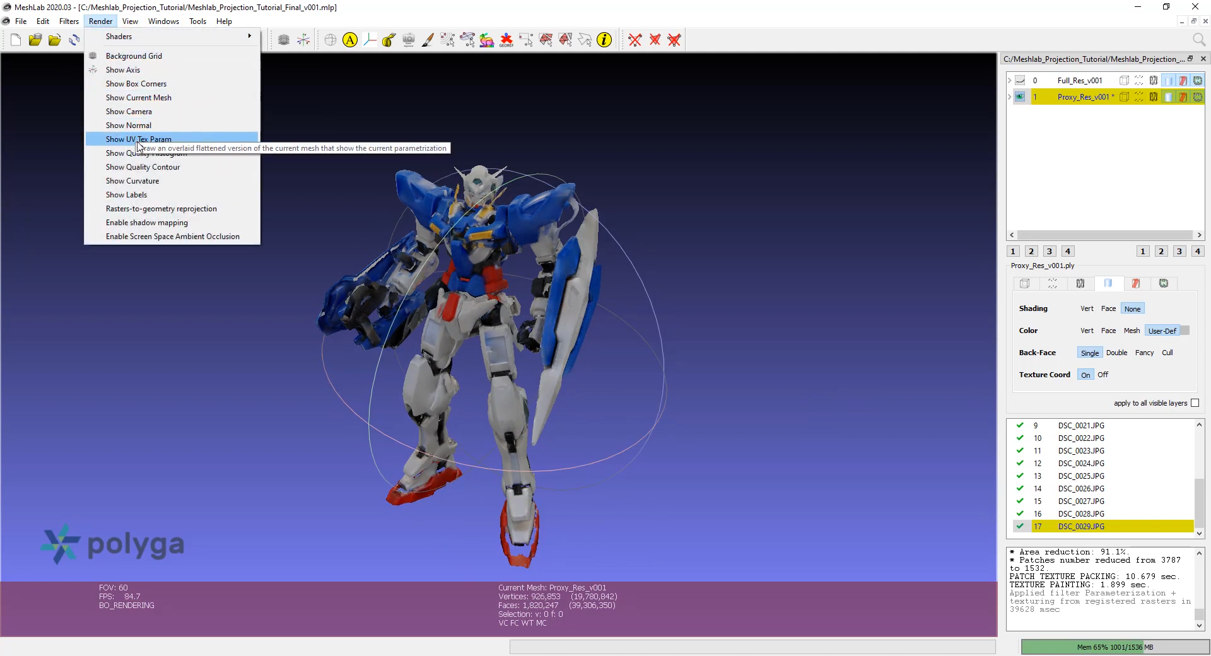The image size is (1211, 656).
Task: Click the Delete selected vertices red X icon
Action: point(635,40)
